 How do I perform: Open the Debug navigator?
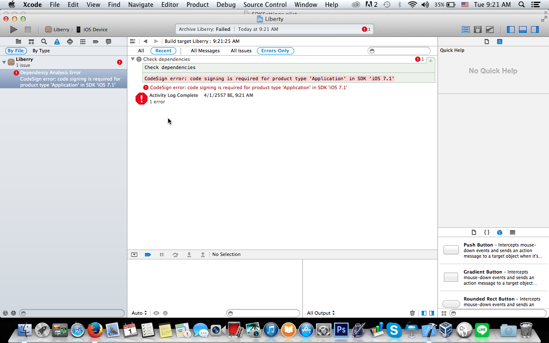point(83,42)
